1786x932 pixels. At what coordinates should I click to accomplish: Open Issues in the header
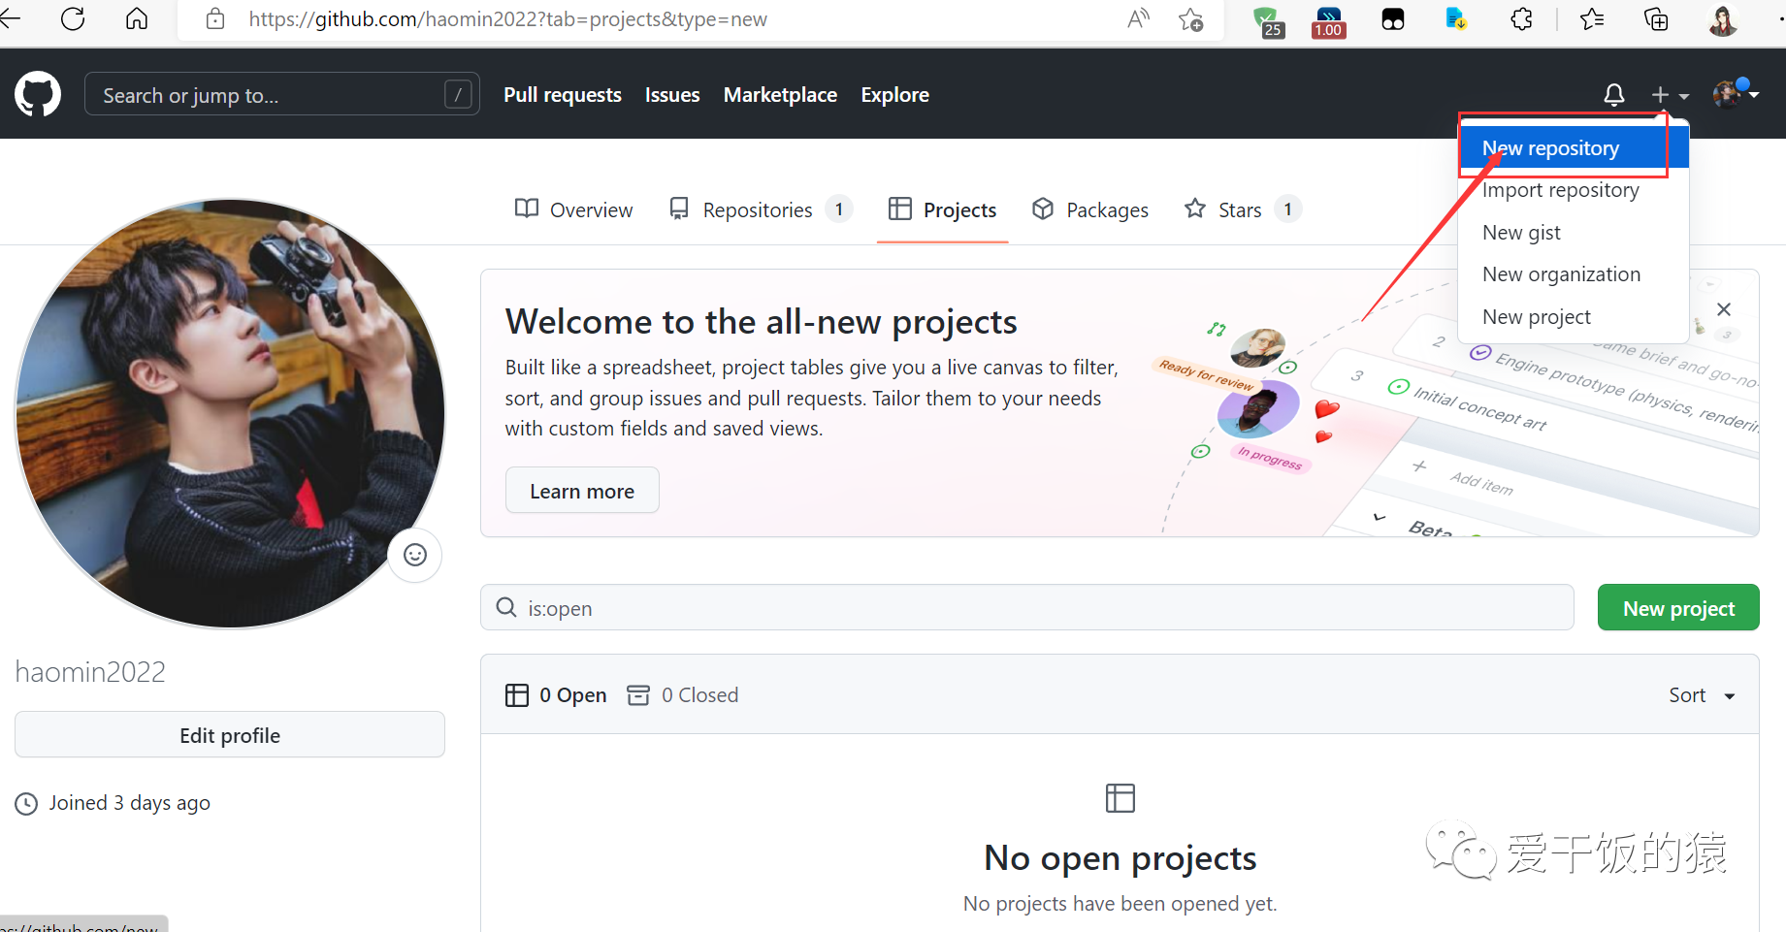(x=672, y=95)
